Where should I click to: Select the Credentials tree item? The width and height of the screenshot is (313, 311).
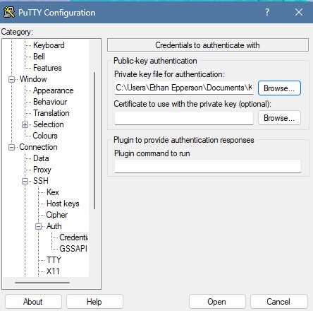(73, 237)
